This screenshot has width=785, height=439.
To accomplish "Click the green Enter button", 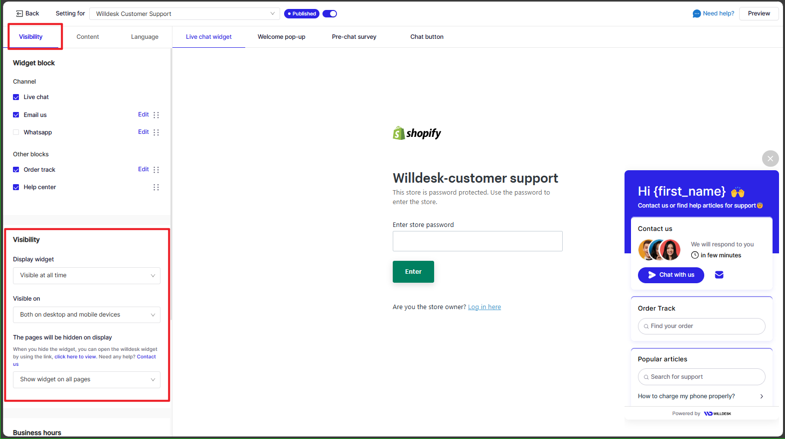I will (x=413, y=272).
